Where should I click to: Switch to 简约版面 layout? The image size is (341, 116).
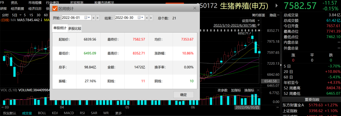259,15
